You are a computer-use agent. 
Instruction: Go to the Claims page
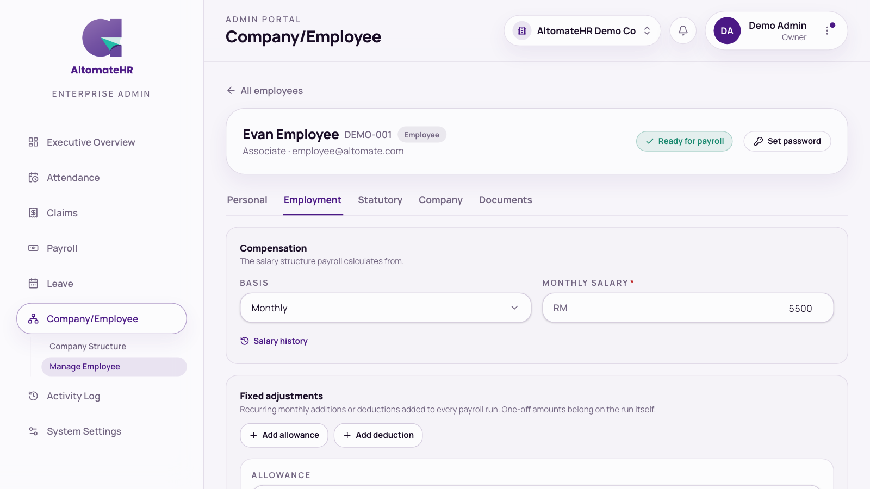click(x=102, y=213)
